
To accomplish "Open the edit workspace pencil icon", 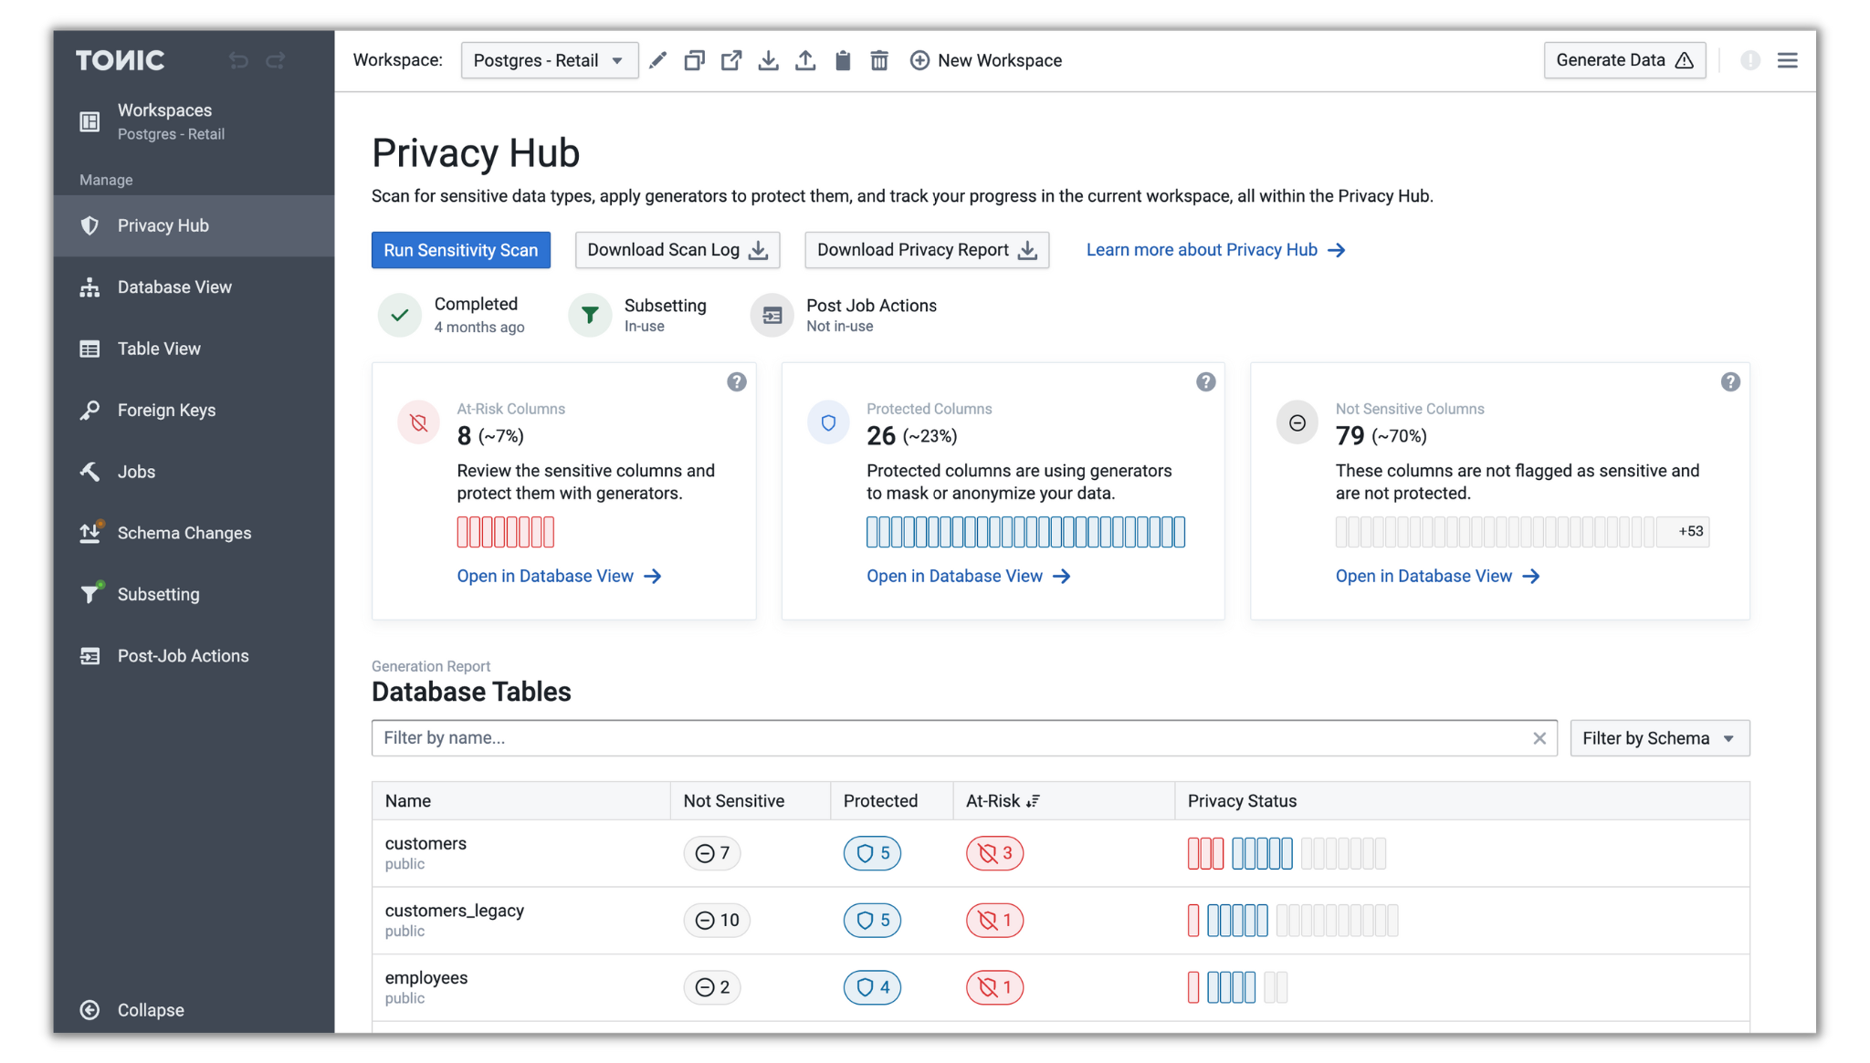I will [657, 59].
